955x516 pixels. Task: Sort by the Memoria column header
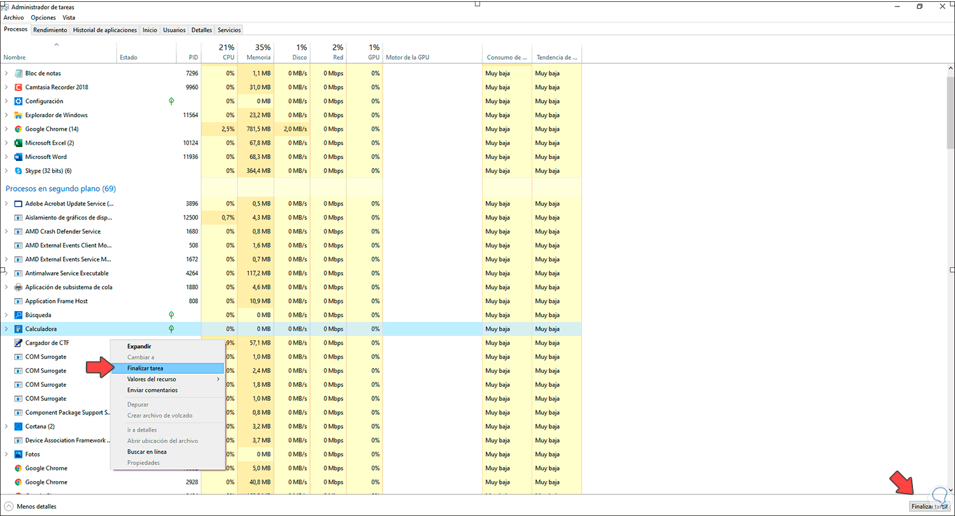point(256,52)
